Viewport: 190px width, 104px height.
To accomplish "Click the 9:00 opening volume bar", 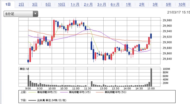I will pyautogui.click(x=28, y=81).
